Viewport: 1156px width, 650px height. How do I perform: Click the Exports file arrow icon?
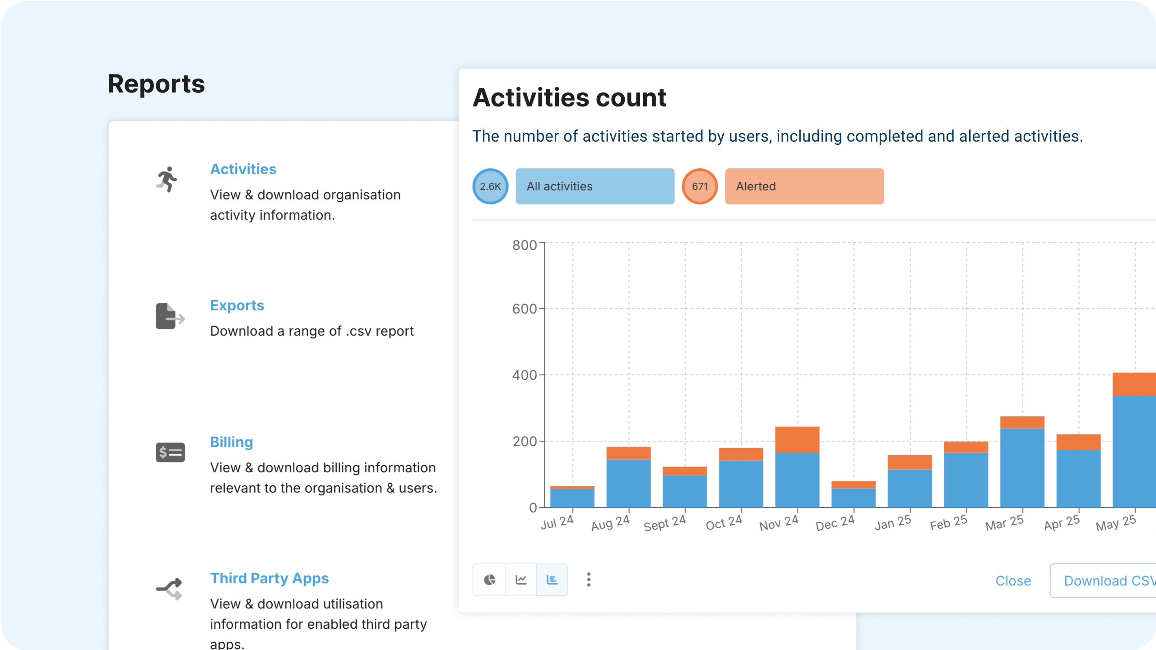click(170, 316)
